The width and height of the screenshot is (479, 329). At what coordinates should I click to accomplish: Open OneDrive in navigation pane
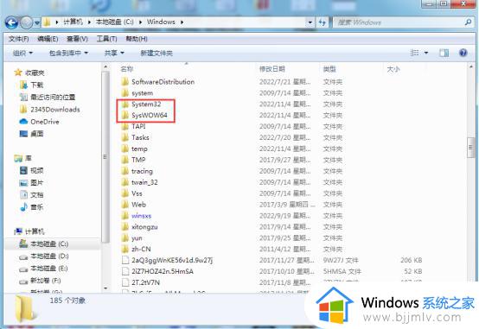(x=39, y=122)
